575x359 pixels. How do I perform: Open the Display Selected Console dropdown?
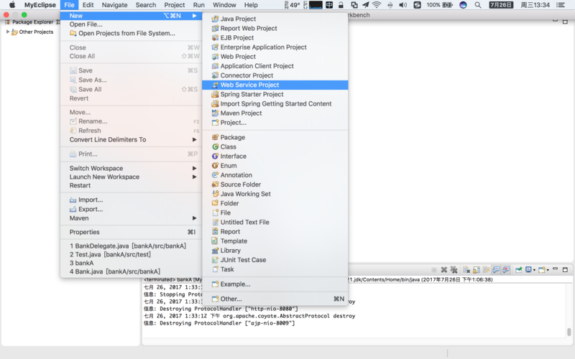[534, 270]
